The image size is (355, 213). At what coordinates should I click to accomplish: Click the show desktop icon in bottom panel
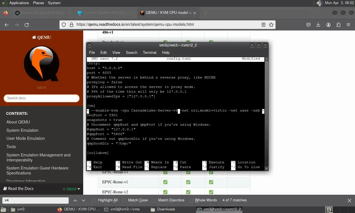click(4, 209)
